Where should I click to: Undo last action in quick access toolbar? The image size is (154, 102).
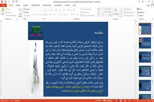tap(9, 2)
